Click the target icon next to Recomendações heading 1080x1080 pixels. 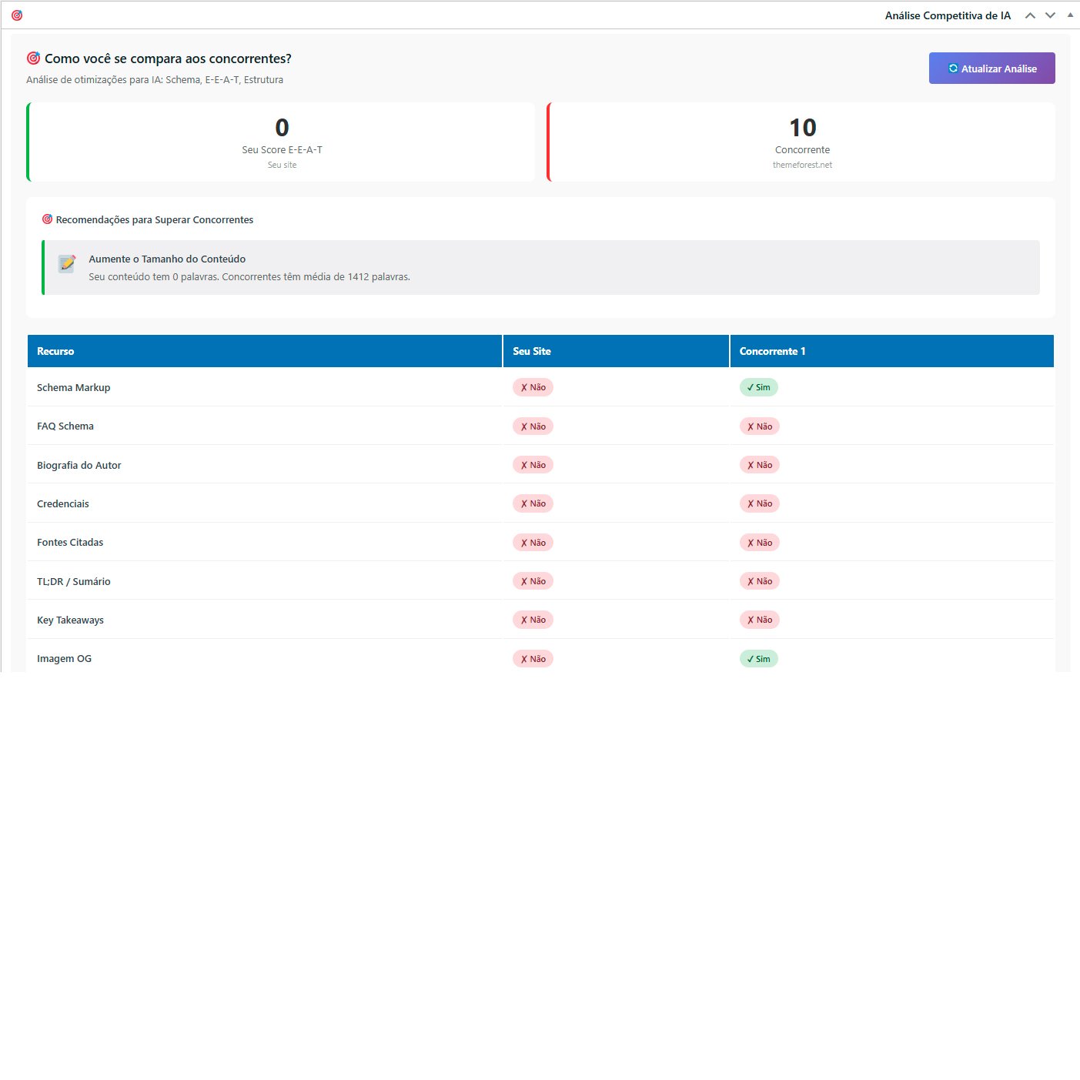47,219
